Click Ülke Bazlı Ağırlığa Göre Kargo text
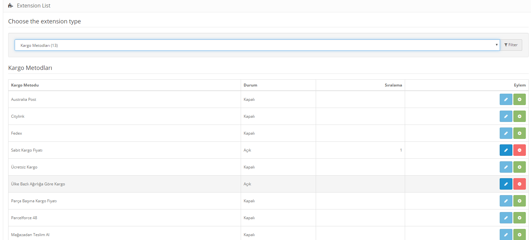 coord(38,184)
